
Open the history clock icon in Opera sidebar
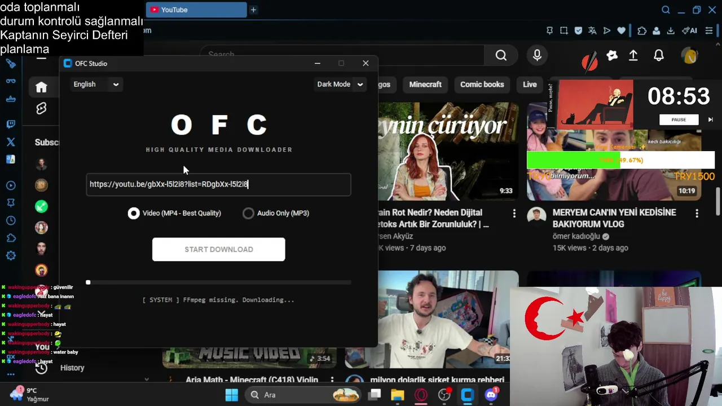coord(11,220)
